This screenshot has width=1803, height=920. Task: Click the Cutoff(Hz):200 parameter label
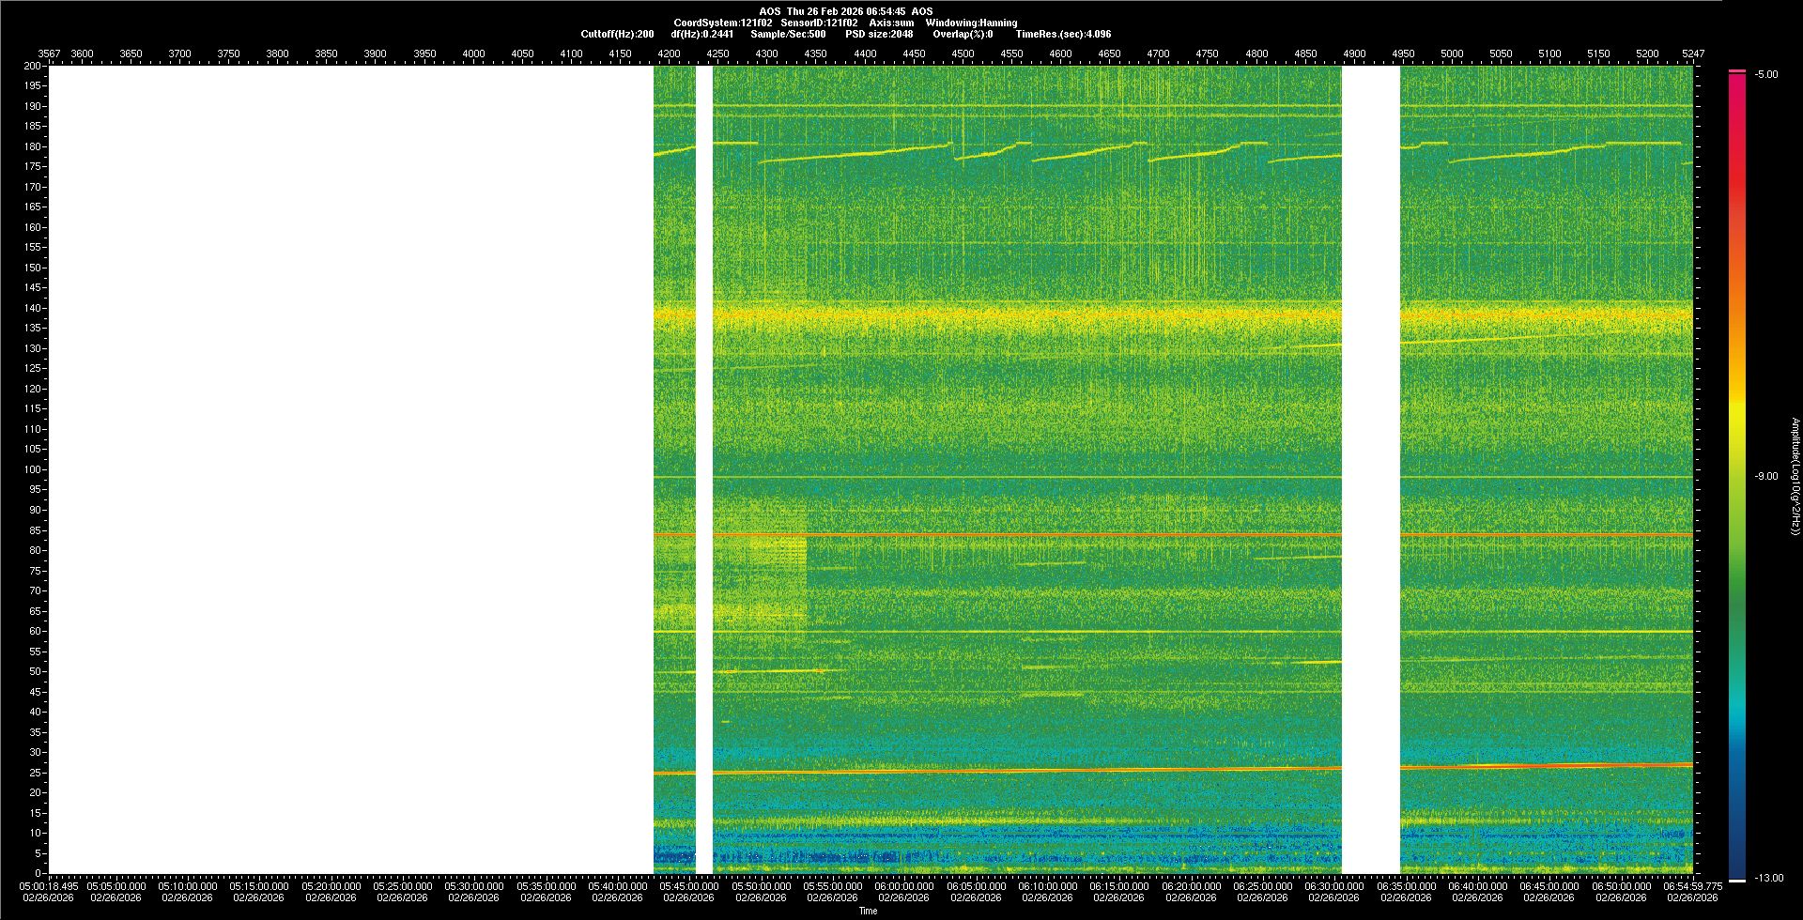pyautogui.click(x=617, y=34)
